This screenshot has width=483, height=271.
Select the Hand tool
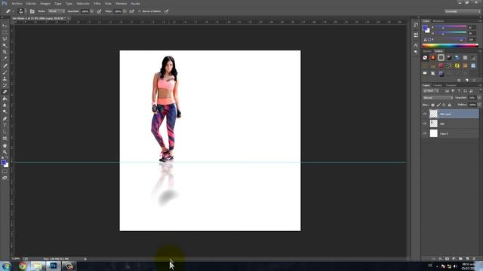pos(5,145)
